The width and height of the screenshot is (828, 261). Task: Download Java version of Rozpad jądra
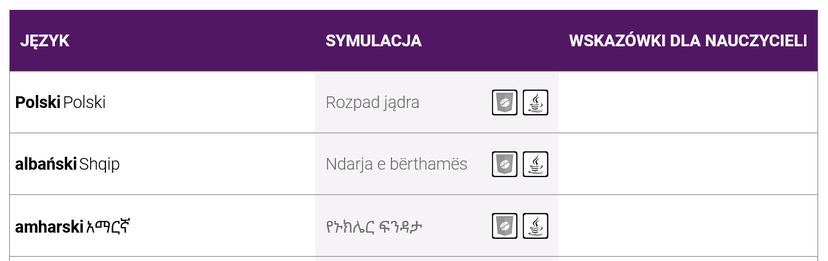pyautogui.click(x=535, y=102)
